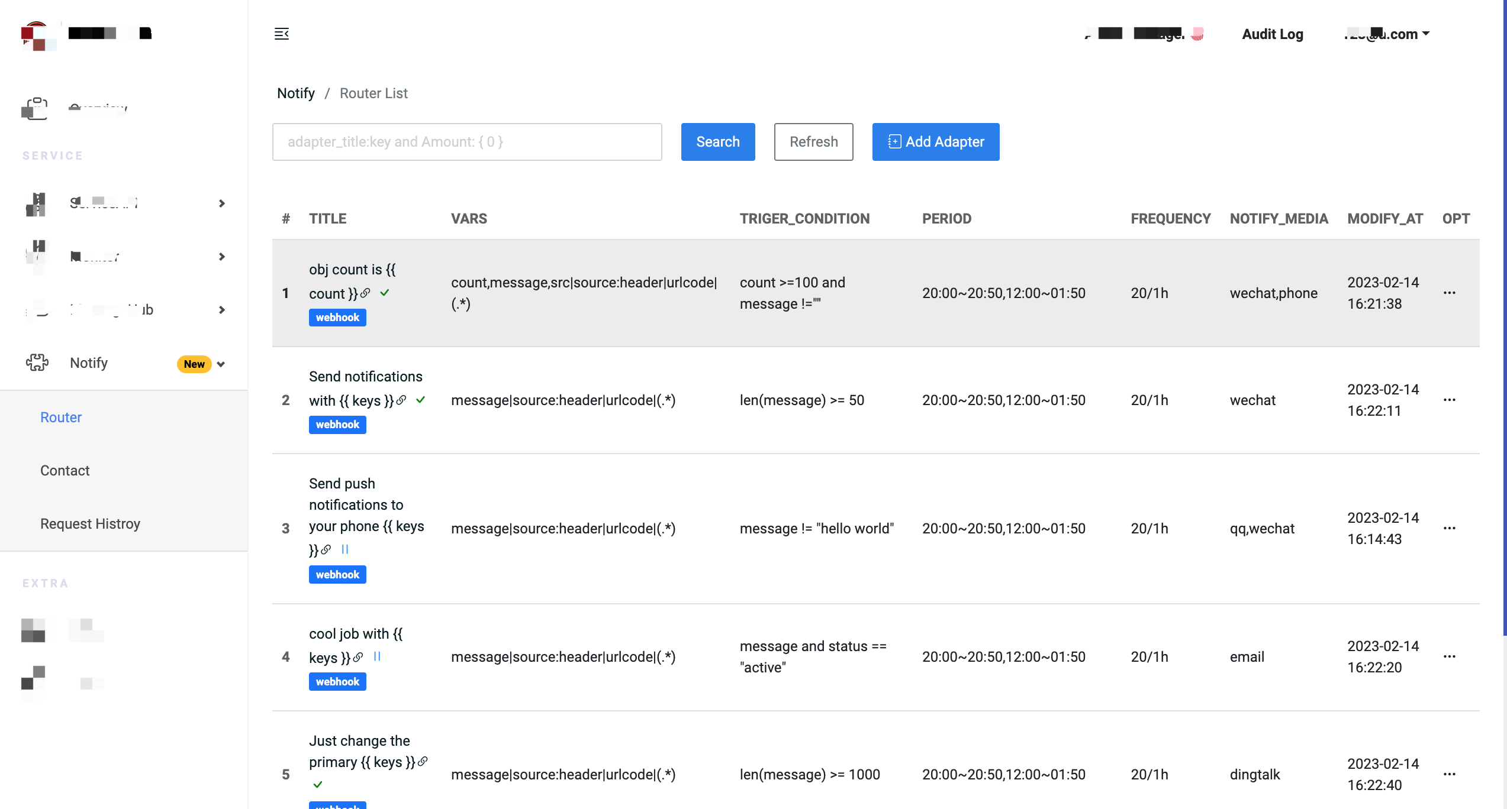Click the TRIGER_CONDITION column header
This screenshot has height=809, width=1507.
(804, 219)
